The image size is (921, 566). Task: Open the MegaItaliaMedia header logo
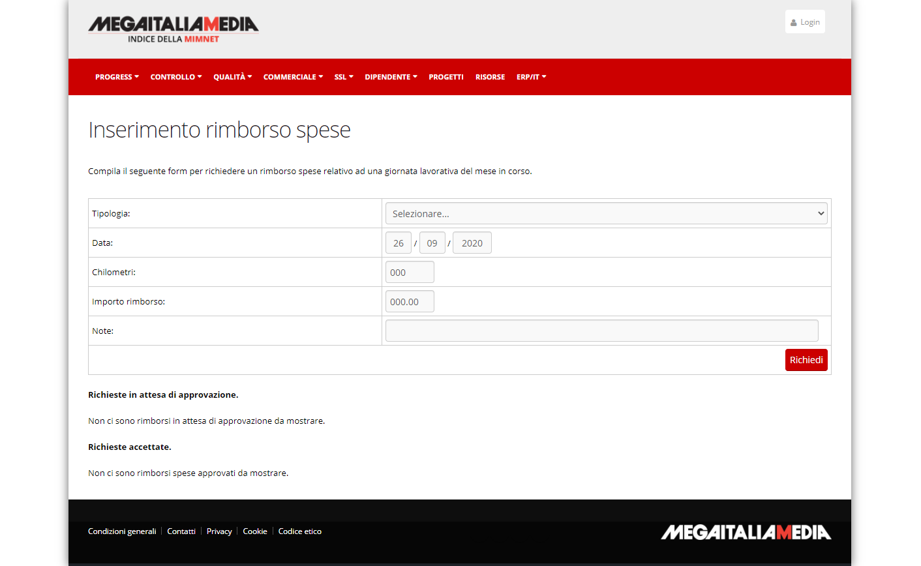click(174, 29)
